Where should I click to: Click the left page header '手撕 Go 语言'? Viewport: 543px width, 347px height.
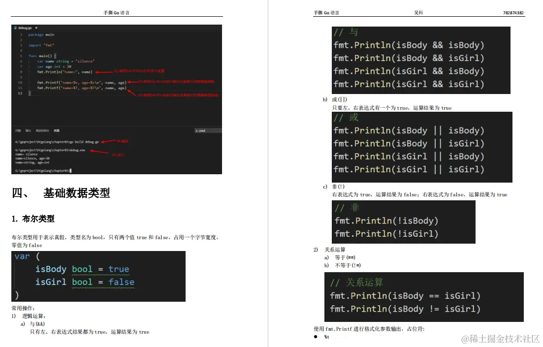coord(116,13)
